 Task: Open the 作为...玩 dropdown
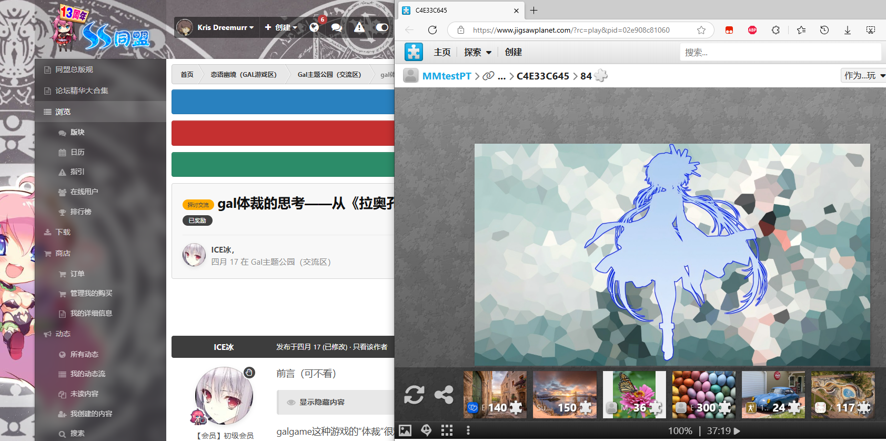(x=864, y=76)
